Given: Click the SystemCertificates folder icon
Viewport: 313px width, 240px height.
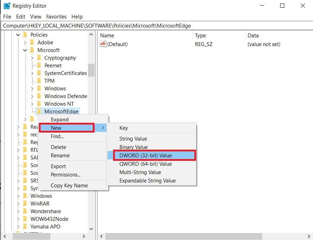Looking at the screenshot, I should click(x=39, y=73).
